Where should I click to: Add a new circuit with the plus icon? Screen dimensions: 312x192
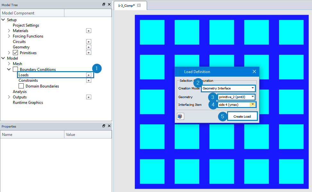click(x=88, y=42)
